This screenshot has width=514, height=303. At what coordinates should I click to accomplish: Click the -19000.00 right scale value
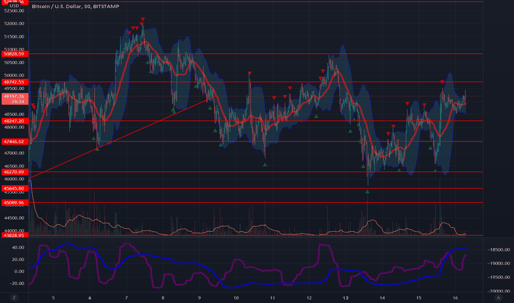pos(498,263)
